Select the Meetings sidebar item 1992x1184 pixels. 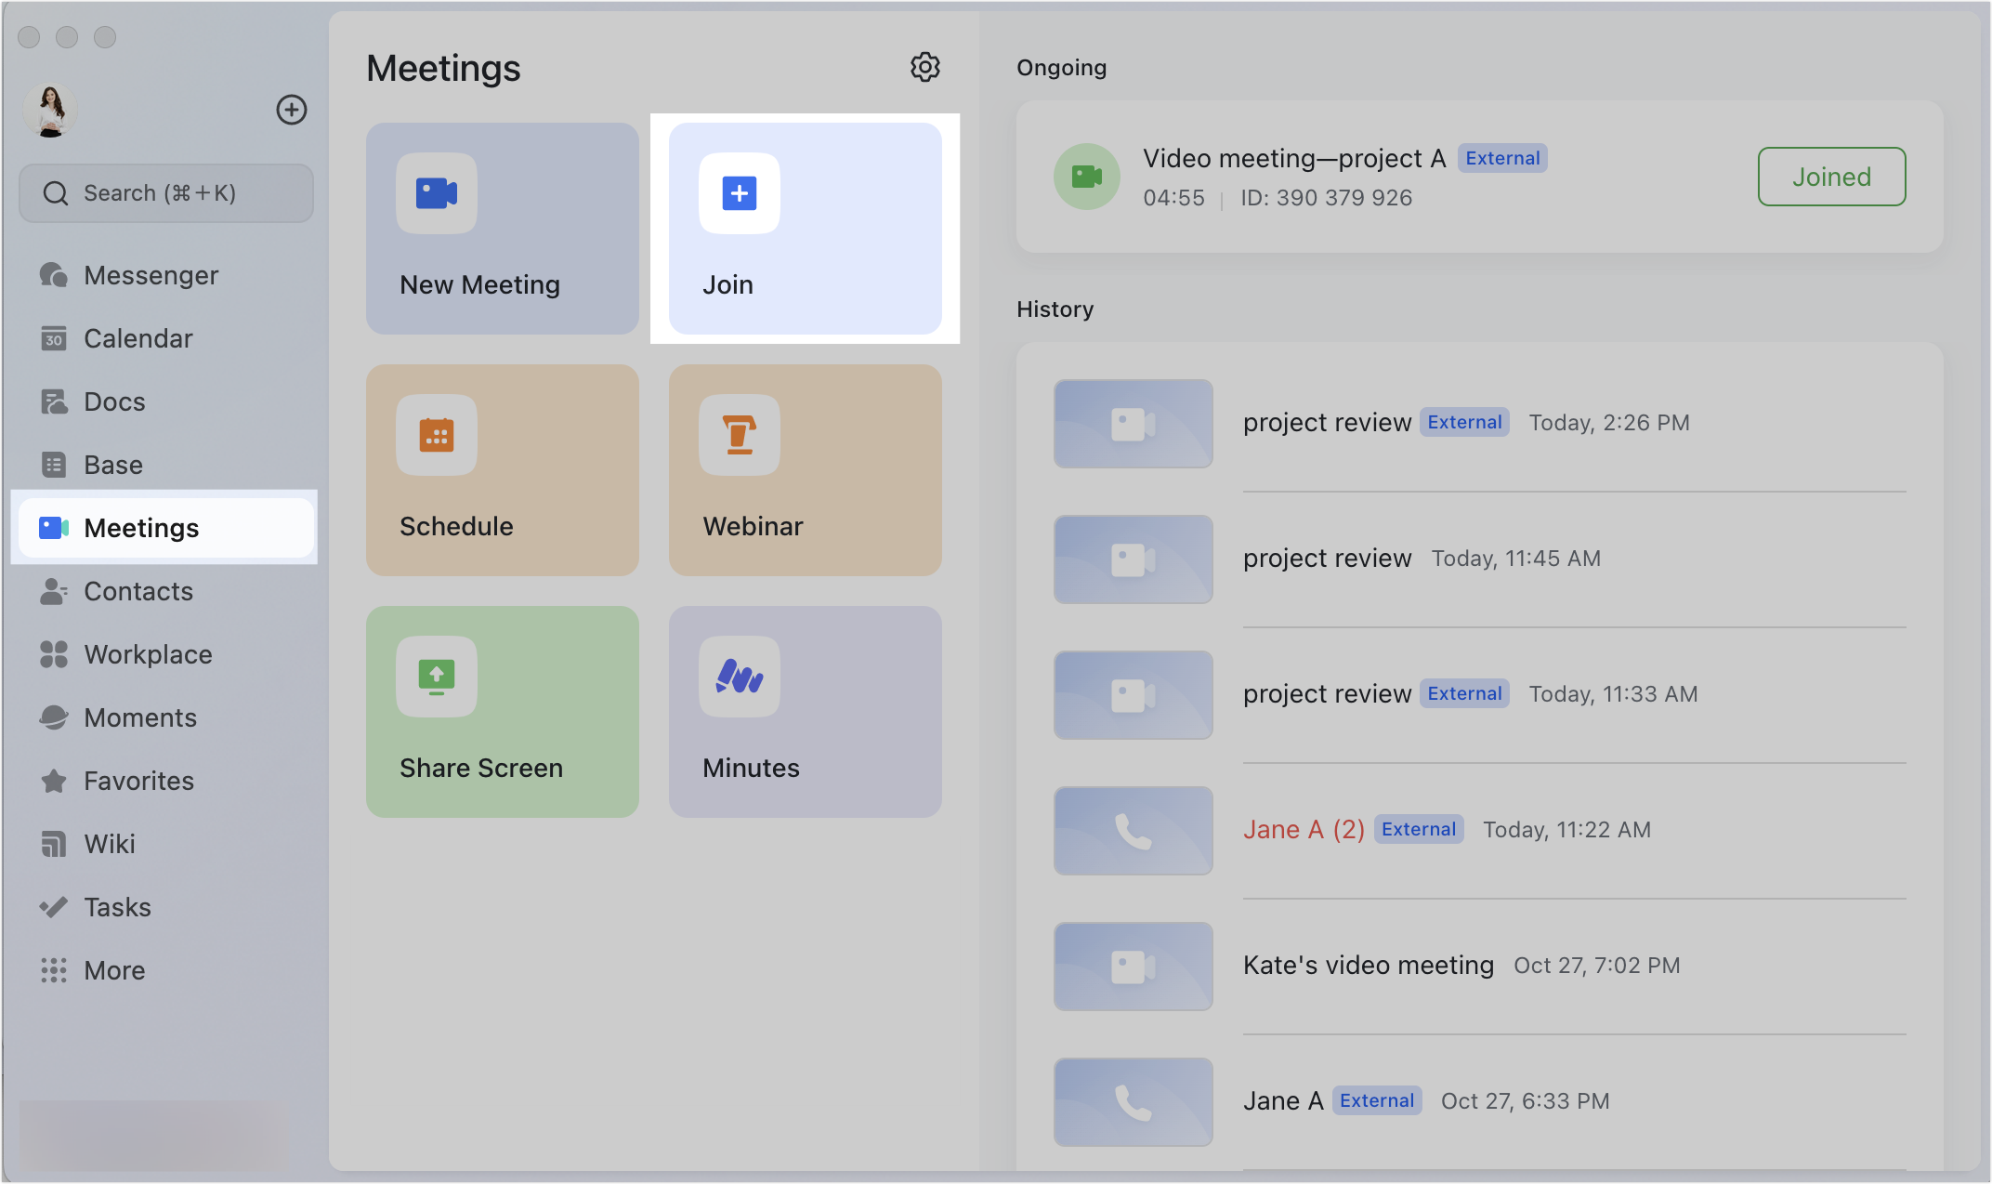coord(141,527)
